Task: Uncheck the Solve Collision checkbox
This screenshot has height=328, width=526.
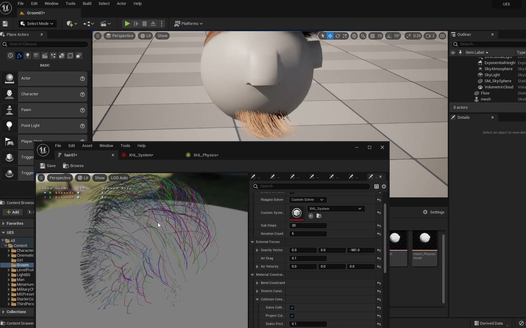Action: click(x=292, y=308)
